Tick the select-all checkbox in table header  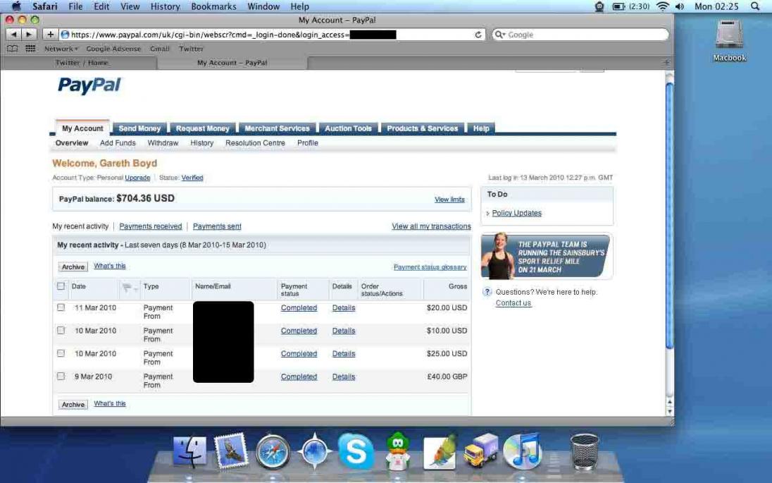click(x=61, y=286)
